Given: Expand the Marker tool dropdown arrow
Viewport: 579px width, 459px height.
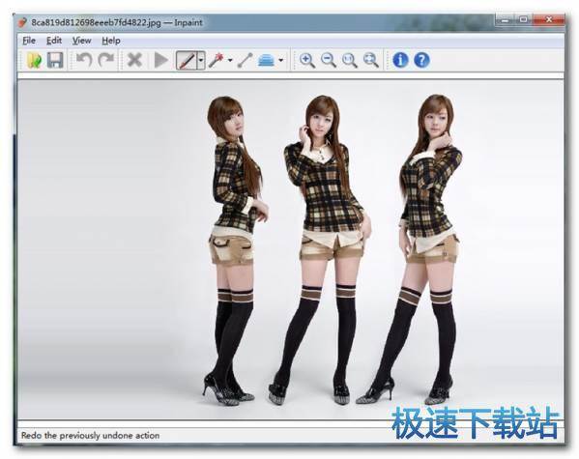Looking at the screenshot, I should [201, 60].
